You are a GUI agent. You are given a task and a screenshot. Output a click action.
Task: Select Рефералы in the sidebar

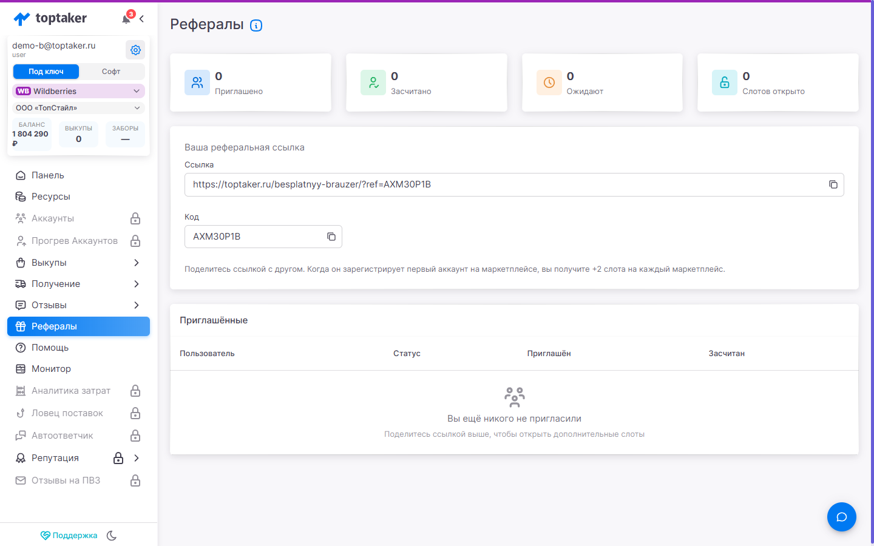click(78, 326)
